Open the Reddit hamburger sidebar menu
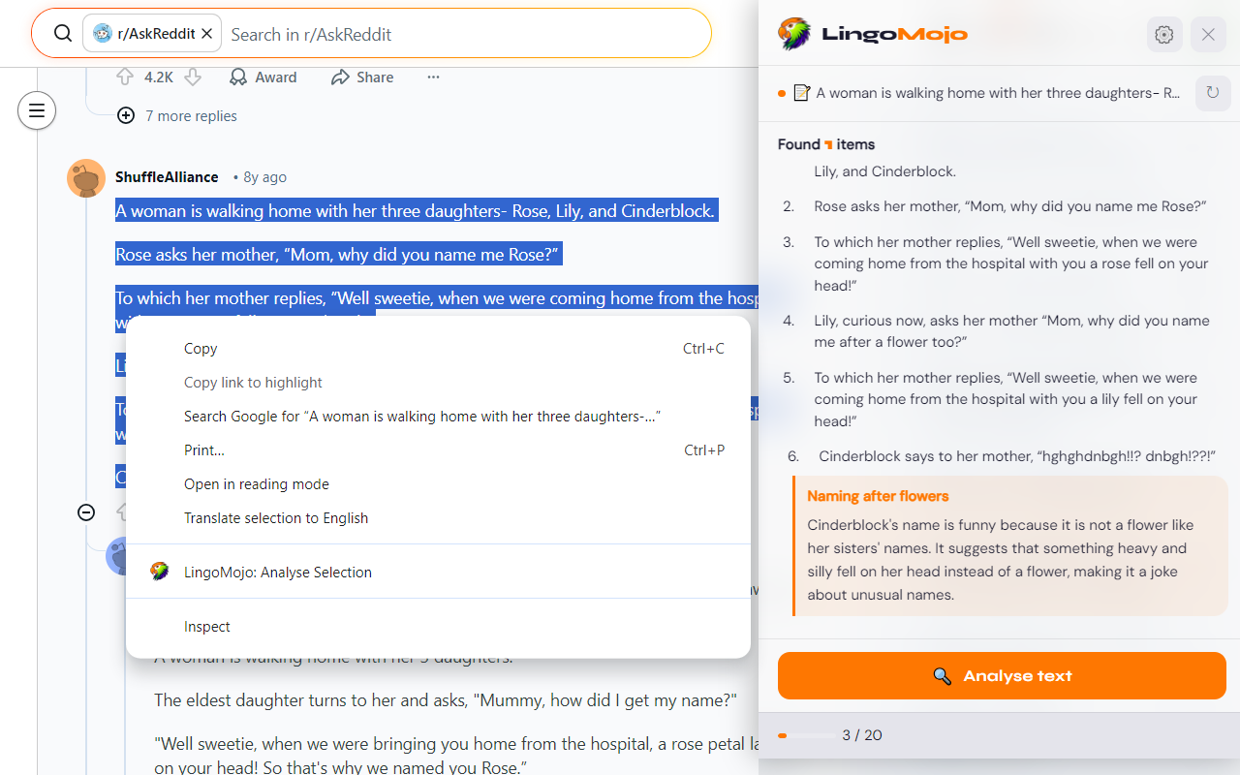Image resolution: width=1240 pixels, height=775 pixels. [37, 110]
